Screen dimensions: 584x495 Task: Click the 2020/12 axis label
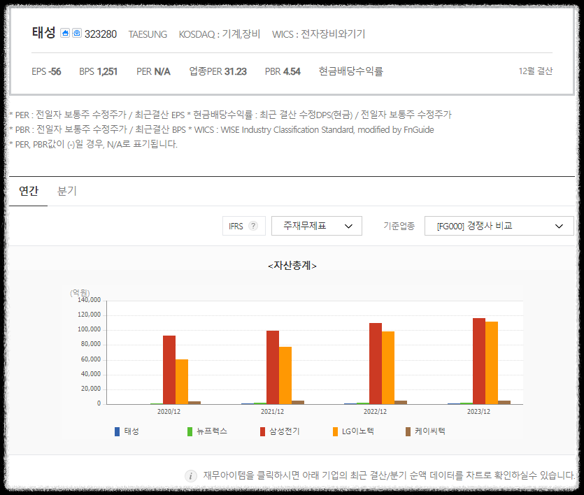[169, 412]
